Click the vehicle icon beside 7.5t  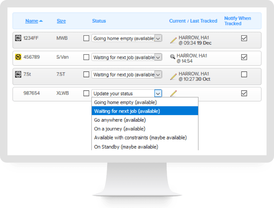(x=18, y=74)
